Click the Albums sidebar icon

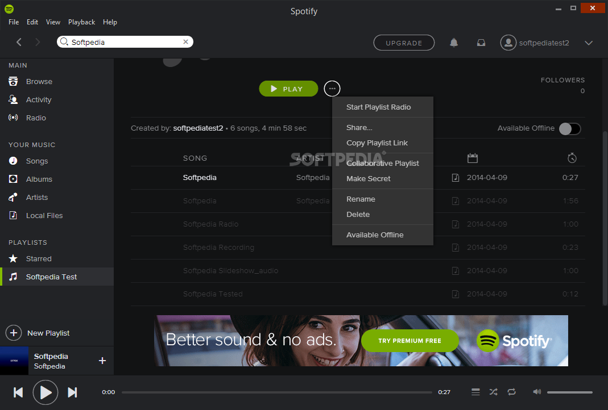pyautogui.click(x=13, y=179)
